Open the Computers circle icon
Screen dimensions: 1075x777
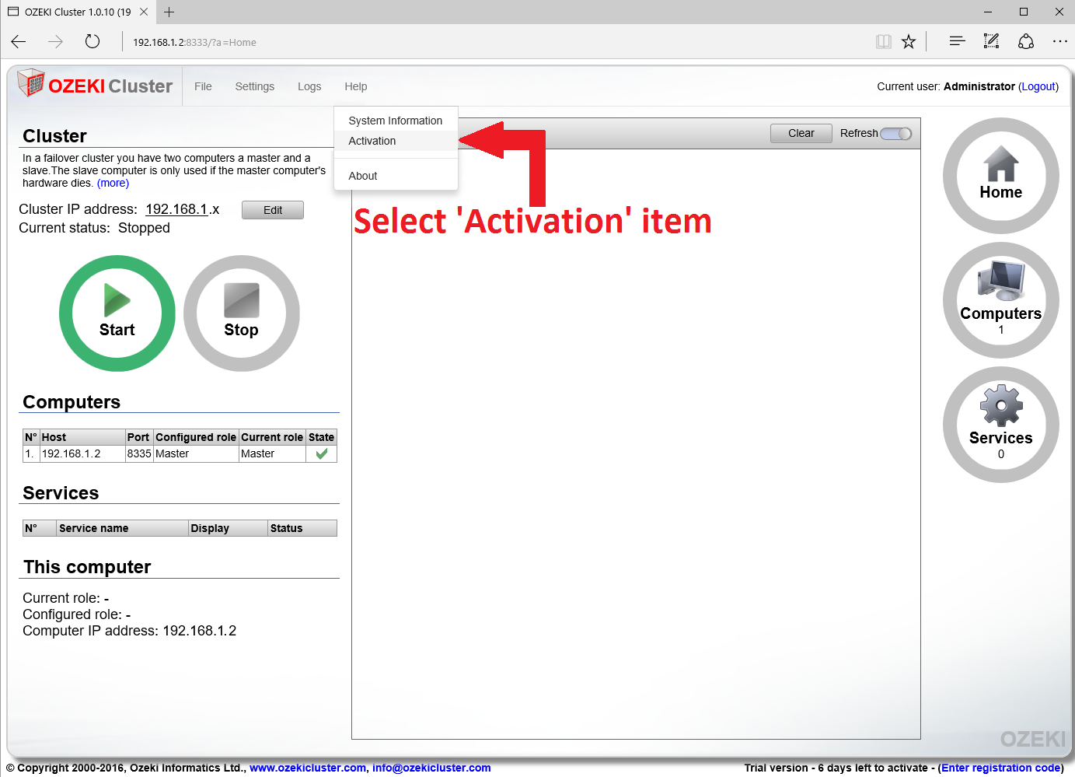[1000, 300]
